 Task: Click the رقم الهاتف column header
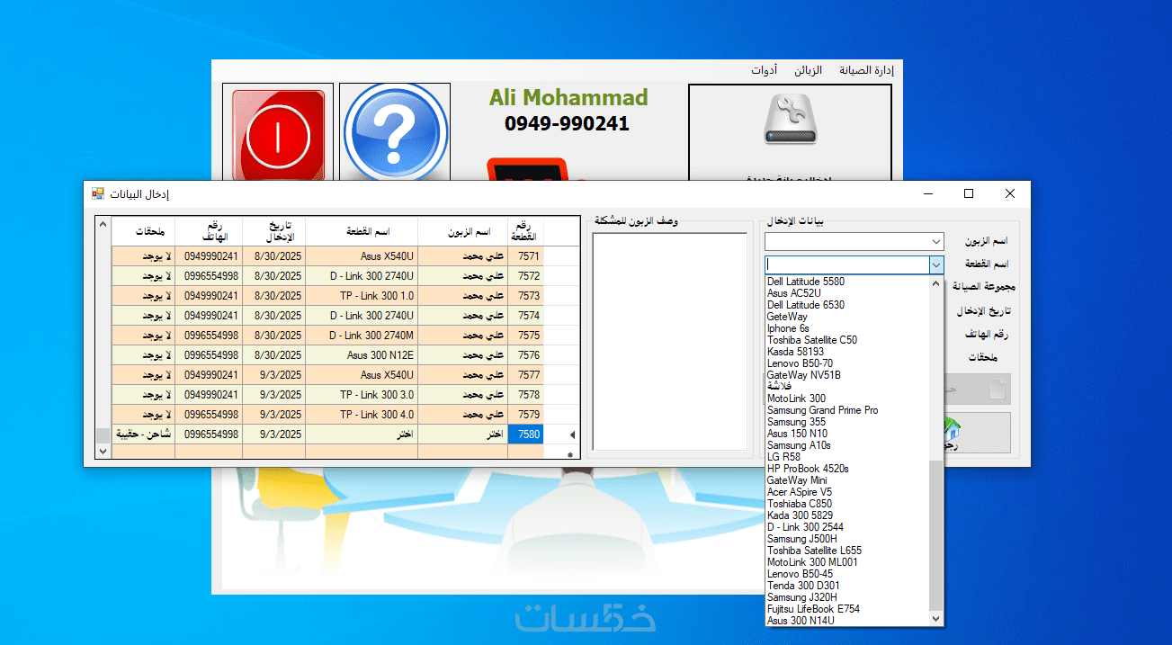209,231
